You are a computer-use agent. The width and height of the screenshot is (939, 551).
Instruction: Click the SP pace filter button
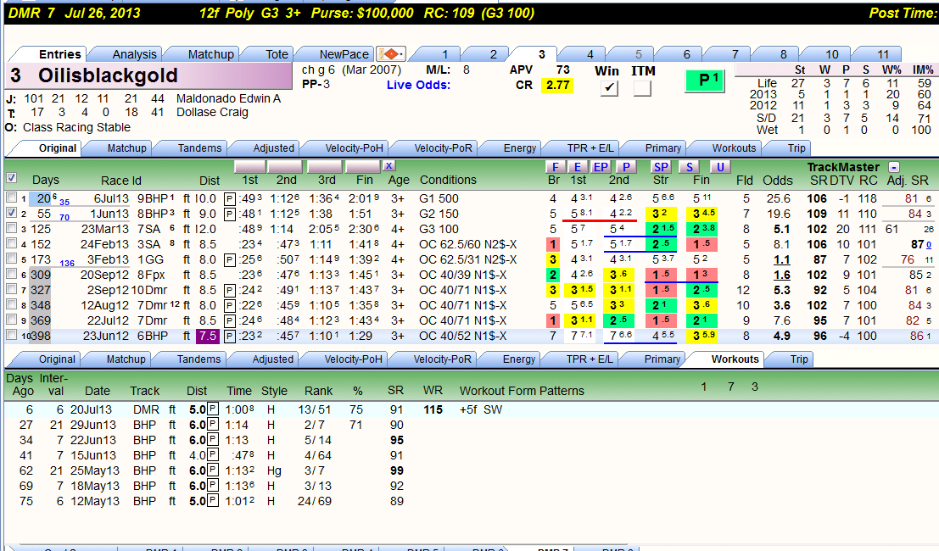click(661, 167)
